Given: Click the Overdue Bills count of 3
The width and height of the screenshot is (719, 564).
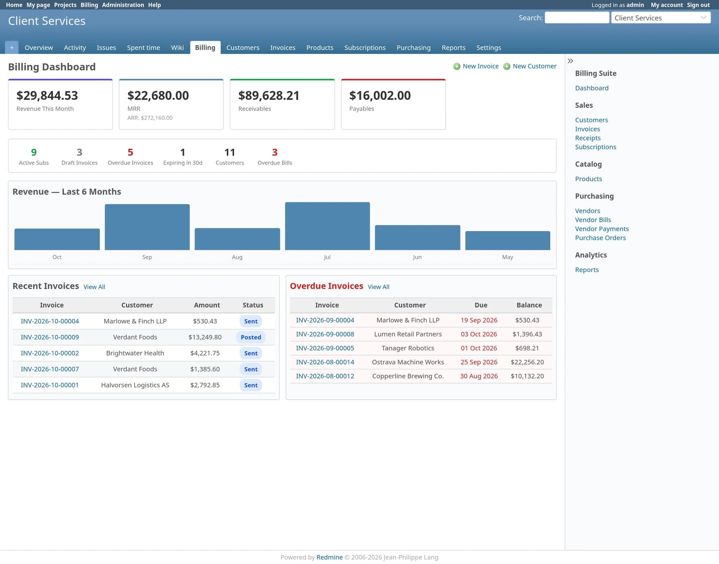Looking at the screenshot, I should pyautogui.click(x=275, y=152).
